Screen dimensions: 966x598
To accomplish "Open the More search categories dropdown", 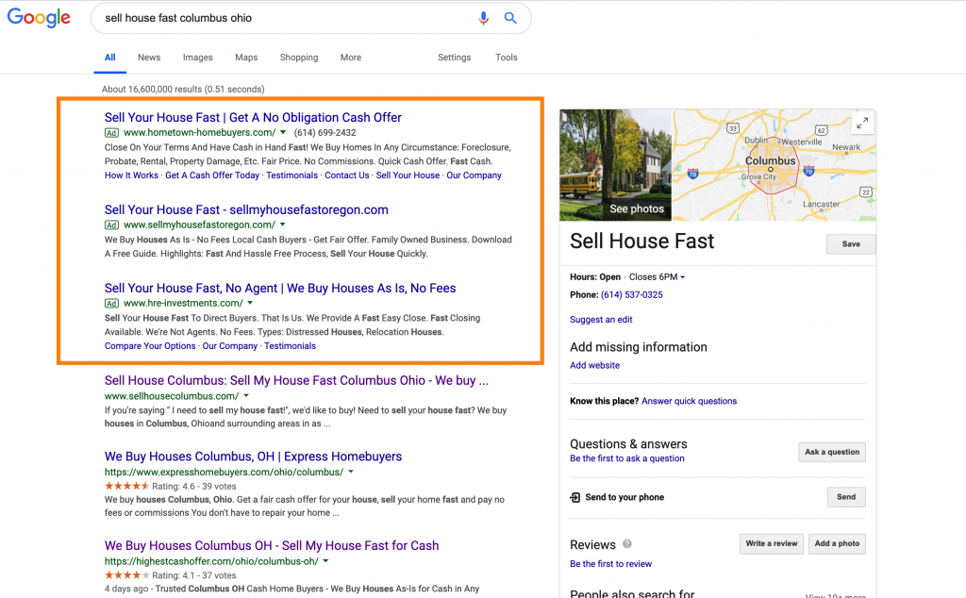I will pos(350,58).
